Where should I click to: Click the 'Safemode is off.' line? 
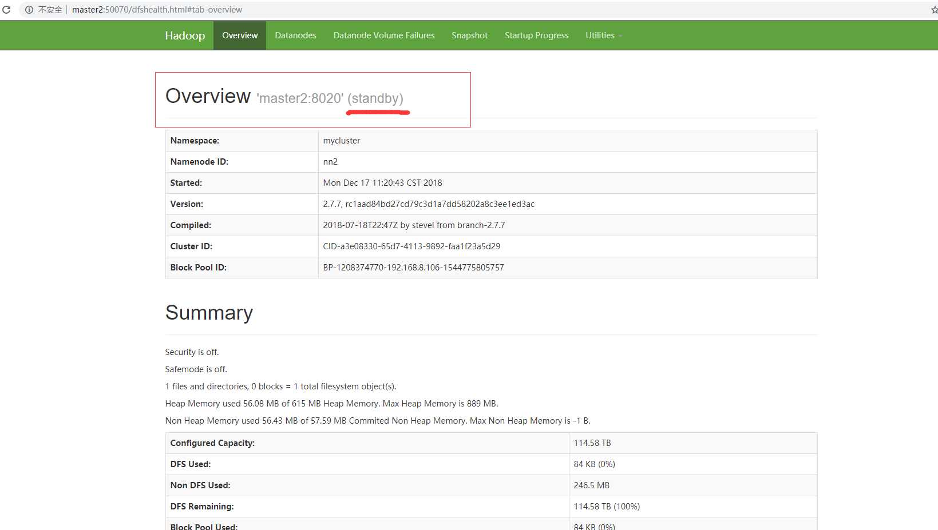196,369
